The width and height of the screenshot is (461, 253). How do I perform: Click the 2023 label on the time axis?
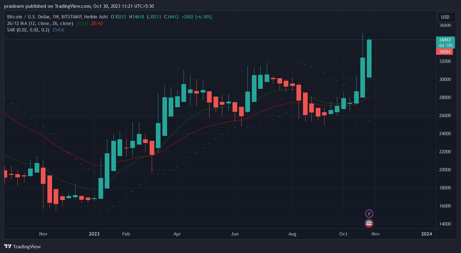(94, 234)
